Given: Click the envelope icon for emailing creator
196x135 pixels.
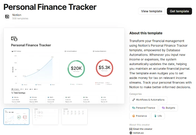Looking at the screenshot, I should [131, 129].
